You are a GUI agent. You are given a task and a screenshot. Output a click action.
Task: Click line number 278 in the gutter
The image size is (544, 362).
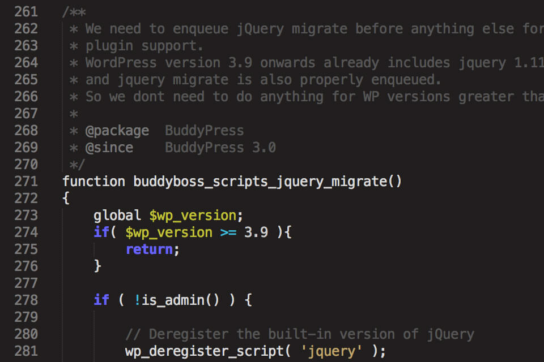26,300
